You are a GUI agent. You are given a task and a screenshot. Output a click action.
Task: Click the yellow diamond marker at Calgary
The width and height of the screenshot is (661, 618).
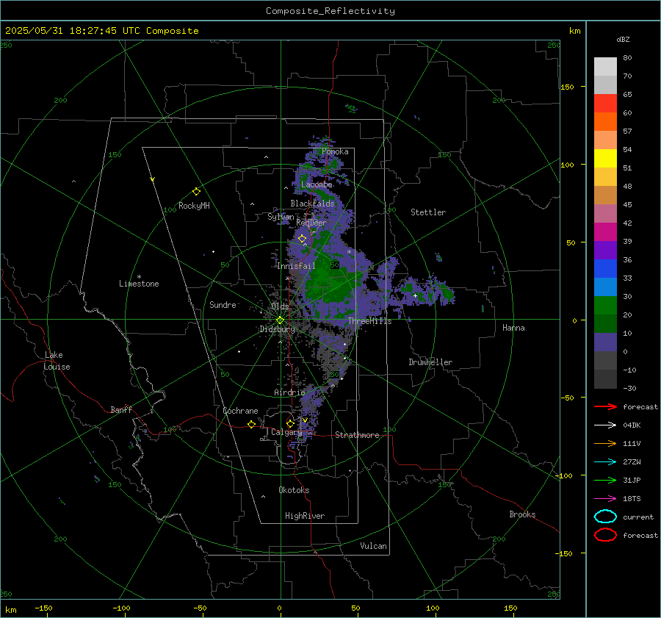pyautogui.click(x=290, y=423)
